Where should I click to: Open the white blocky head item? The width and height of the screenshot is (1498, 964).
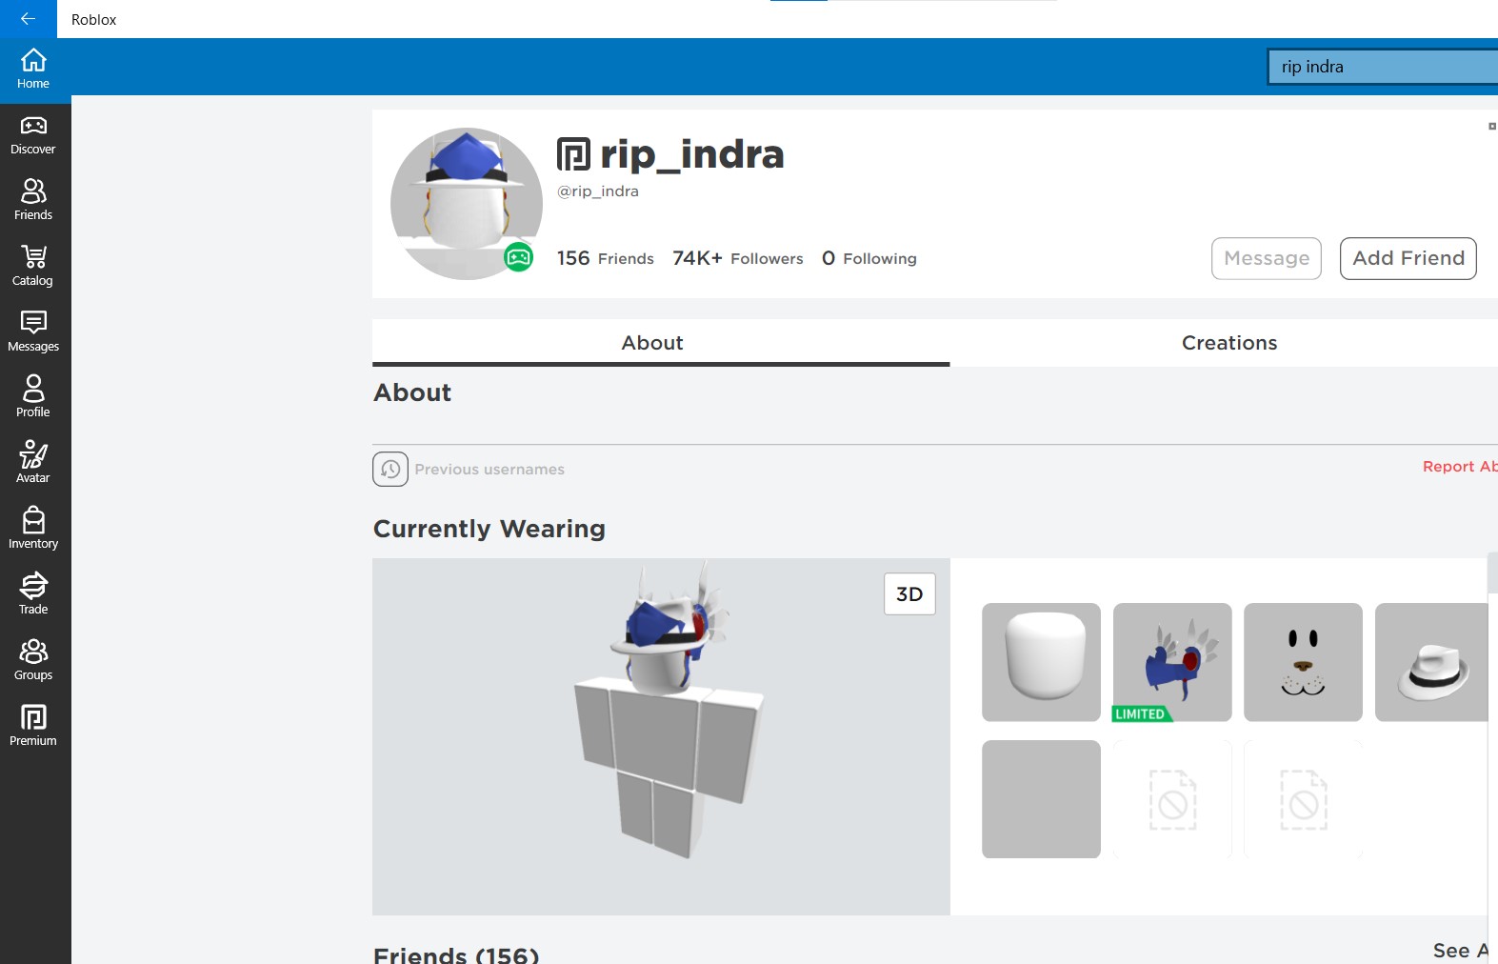(x=1041, y=662)
